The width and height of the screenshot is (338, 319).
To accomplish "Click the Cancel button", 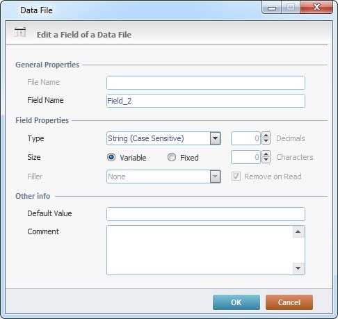I will pyautogui.click(x=289, y=302).
